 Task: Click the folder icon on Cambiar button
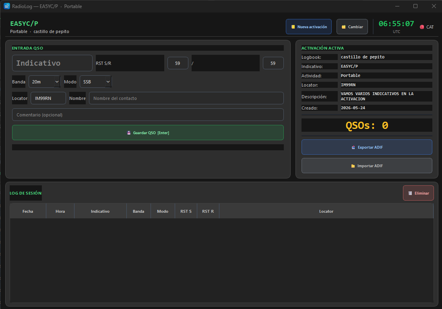(x=344, y=27)
